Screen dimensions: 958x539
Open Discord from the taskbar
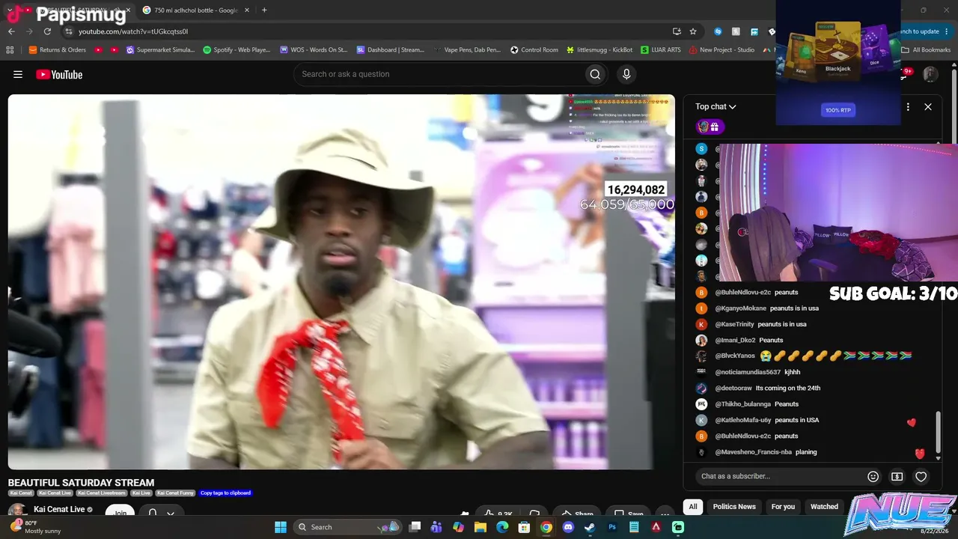(x=568, y=527)
